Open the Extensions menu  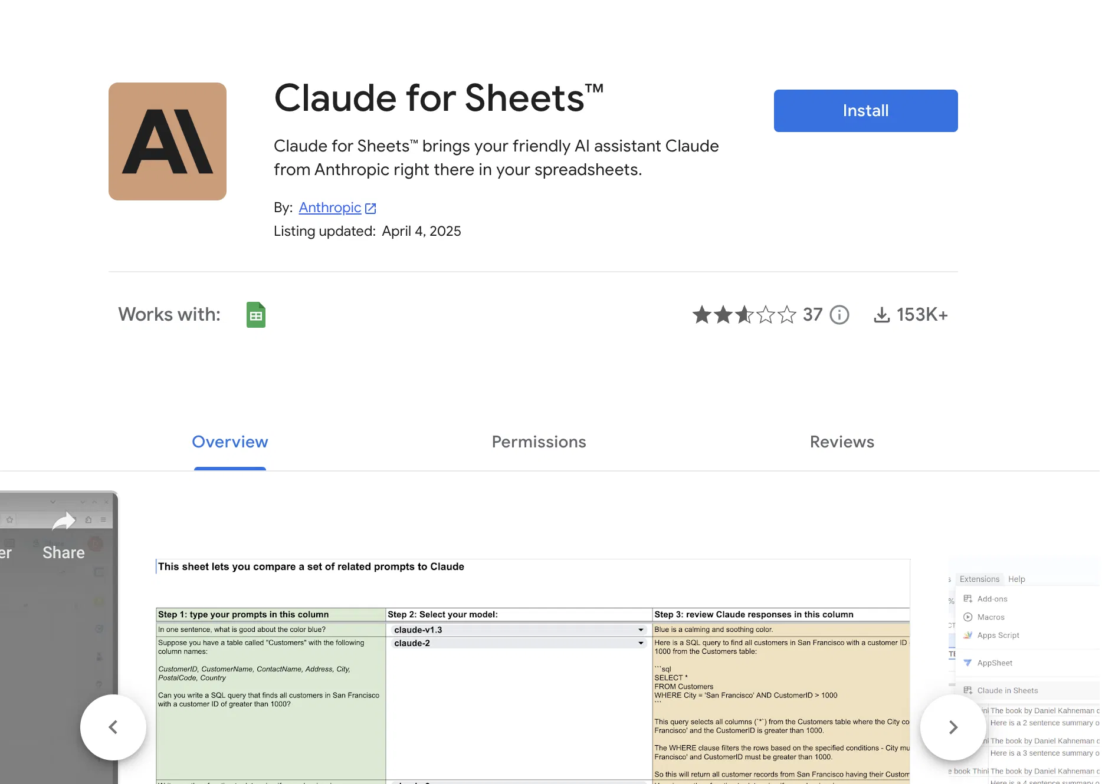pyautogui.click(x=979, y=579)
